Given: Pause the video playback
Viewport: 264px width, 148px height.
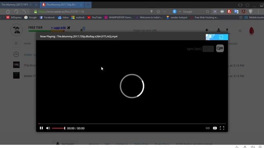Looking at the screenshot, I should (41, 128).
